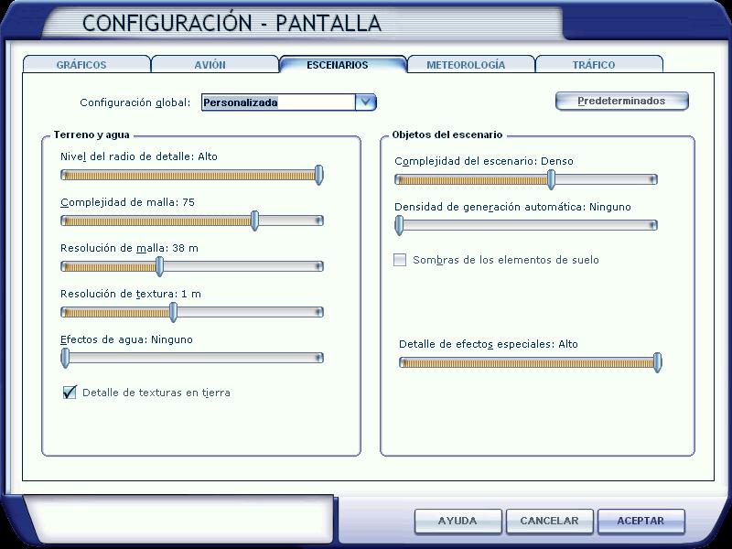Image resolution: width=732 pixels, height=549 pixels.
Task: Click the Complejidad de malla slider handle
Action: coord(254,221)
